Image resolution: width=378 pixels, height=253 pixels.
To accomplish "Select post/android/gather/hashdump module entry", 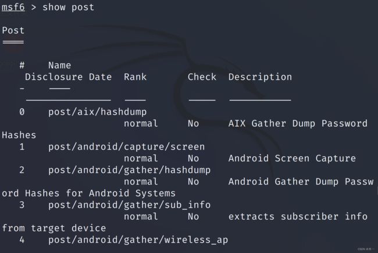I will coord(130,170).
